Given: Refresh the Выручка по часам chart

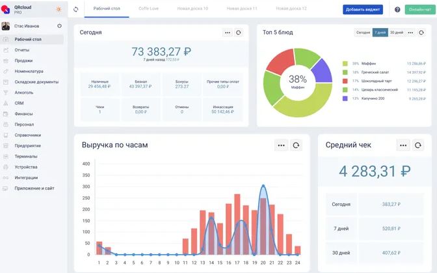Looking at the screenshot, I should (x=296, y=145).
